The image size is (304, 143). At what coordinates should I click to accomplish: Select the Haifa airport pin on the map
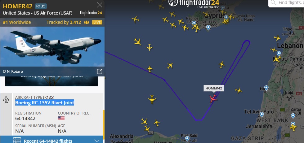(266, 88)
